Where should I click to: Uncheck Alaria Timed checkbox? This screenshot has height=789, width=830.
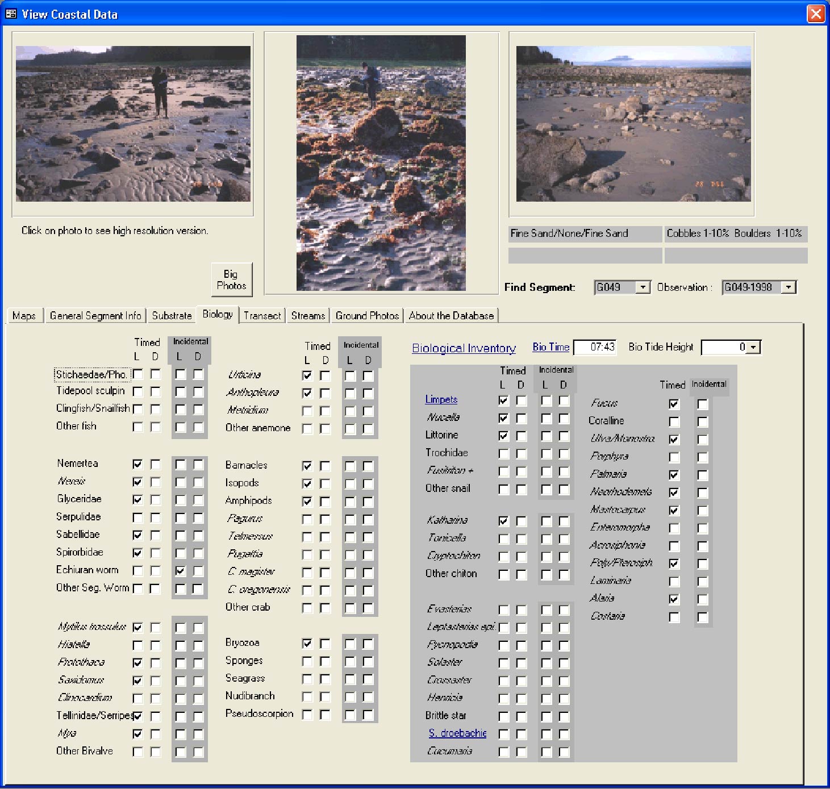click(674, 599)
